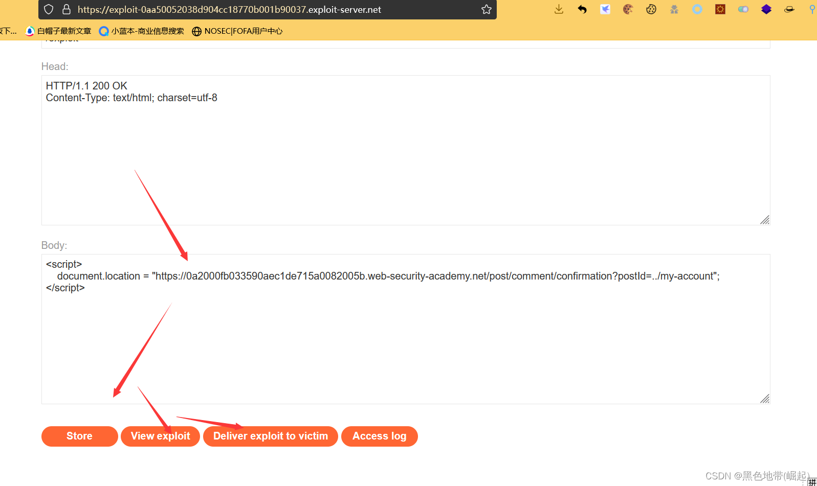Bookmark this page with the star icon
The height and width of the screenshot is (486, 817).
(487, 9)
